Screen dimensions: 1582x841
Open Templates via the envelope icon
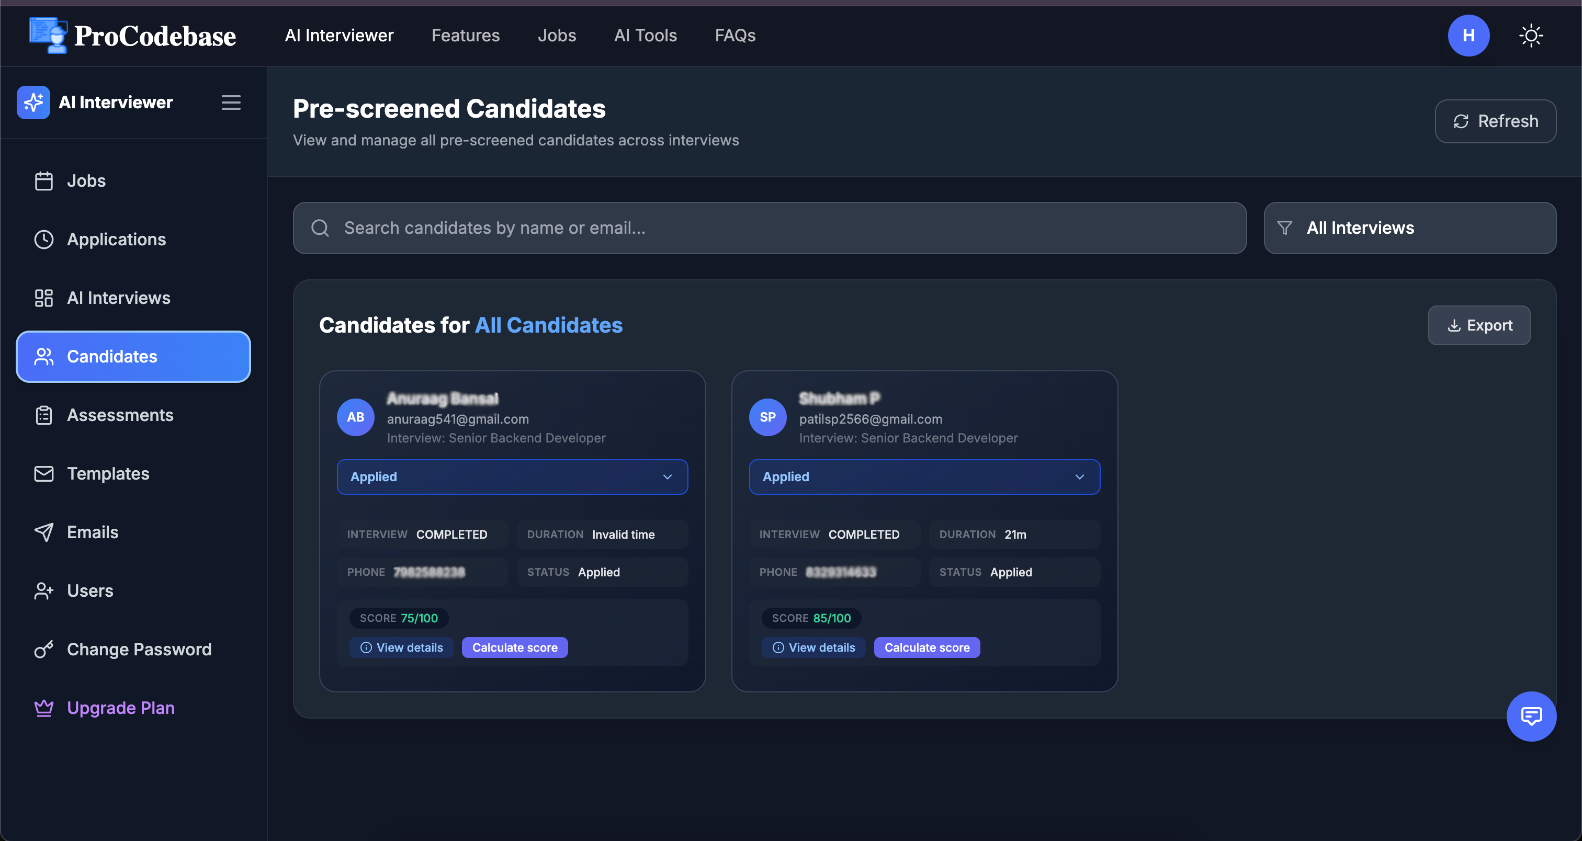(x=43, y=473)
